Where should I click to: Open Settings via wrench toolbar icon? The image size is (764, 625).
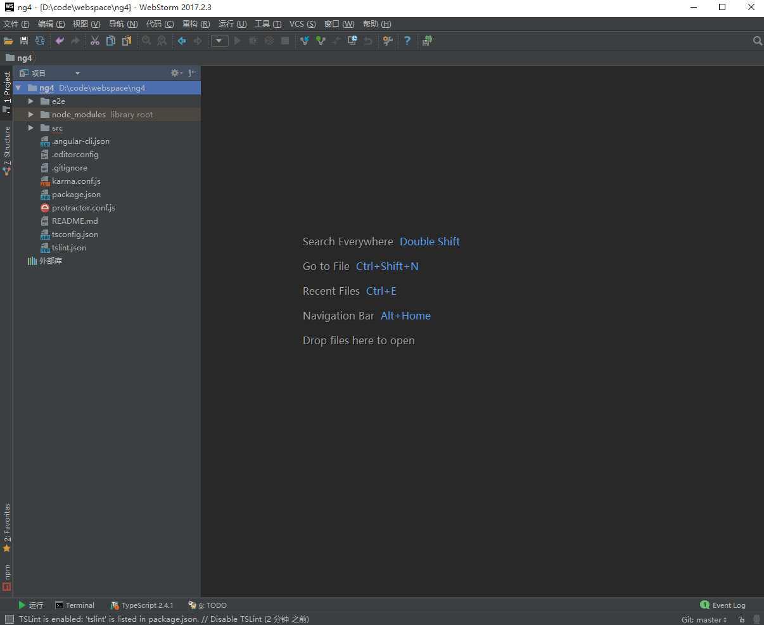(388, 41)
